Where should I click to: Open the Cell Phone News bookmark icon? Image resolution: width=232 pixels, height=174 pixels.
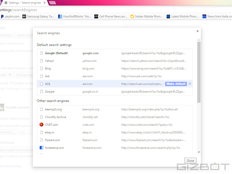(x=96, y=17)
